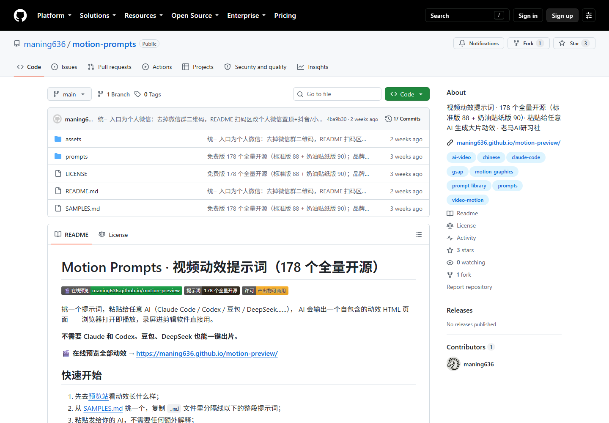Open the README outline list icon

tap(419, 234)
